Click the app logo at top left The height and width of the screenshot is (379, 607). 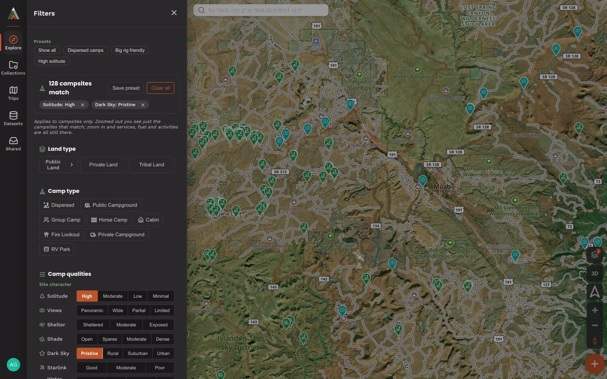click(13, 13)
